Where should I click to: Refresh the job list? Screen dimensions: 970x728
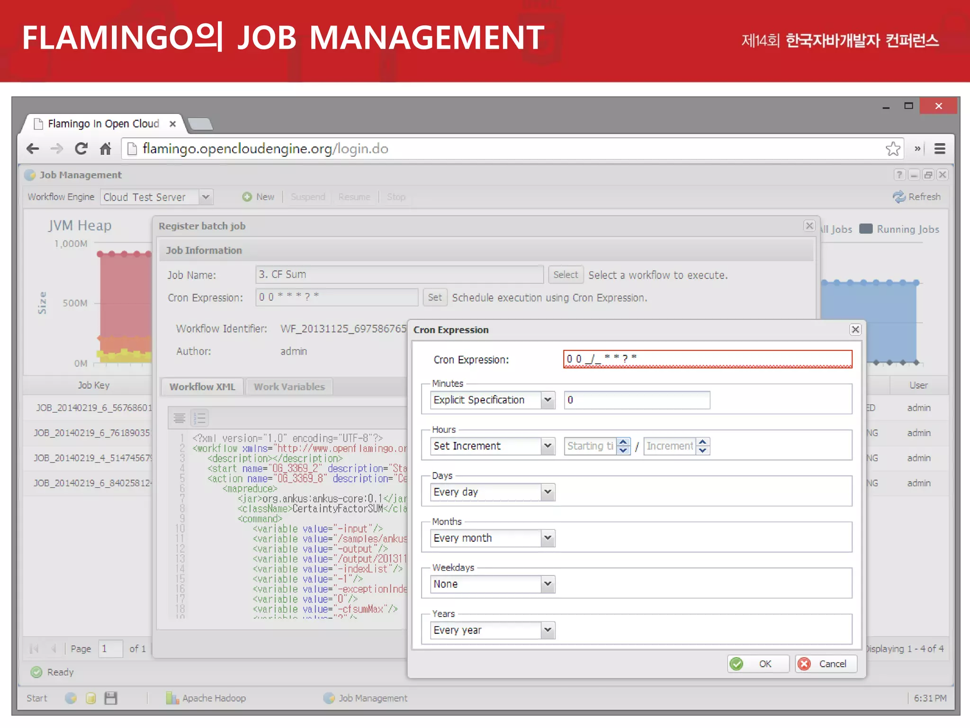point(916,197)
